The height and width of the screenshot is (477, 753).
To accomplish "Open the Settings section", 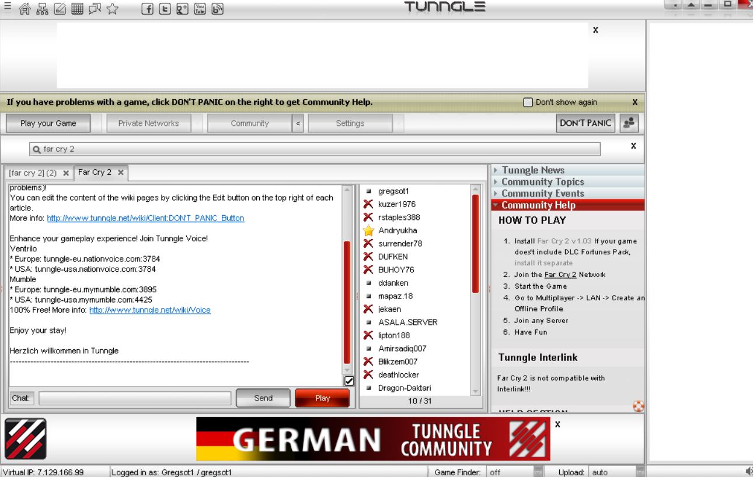I will tap(350, 124).
